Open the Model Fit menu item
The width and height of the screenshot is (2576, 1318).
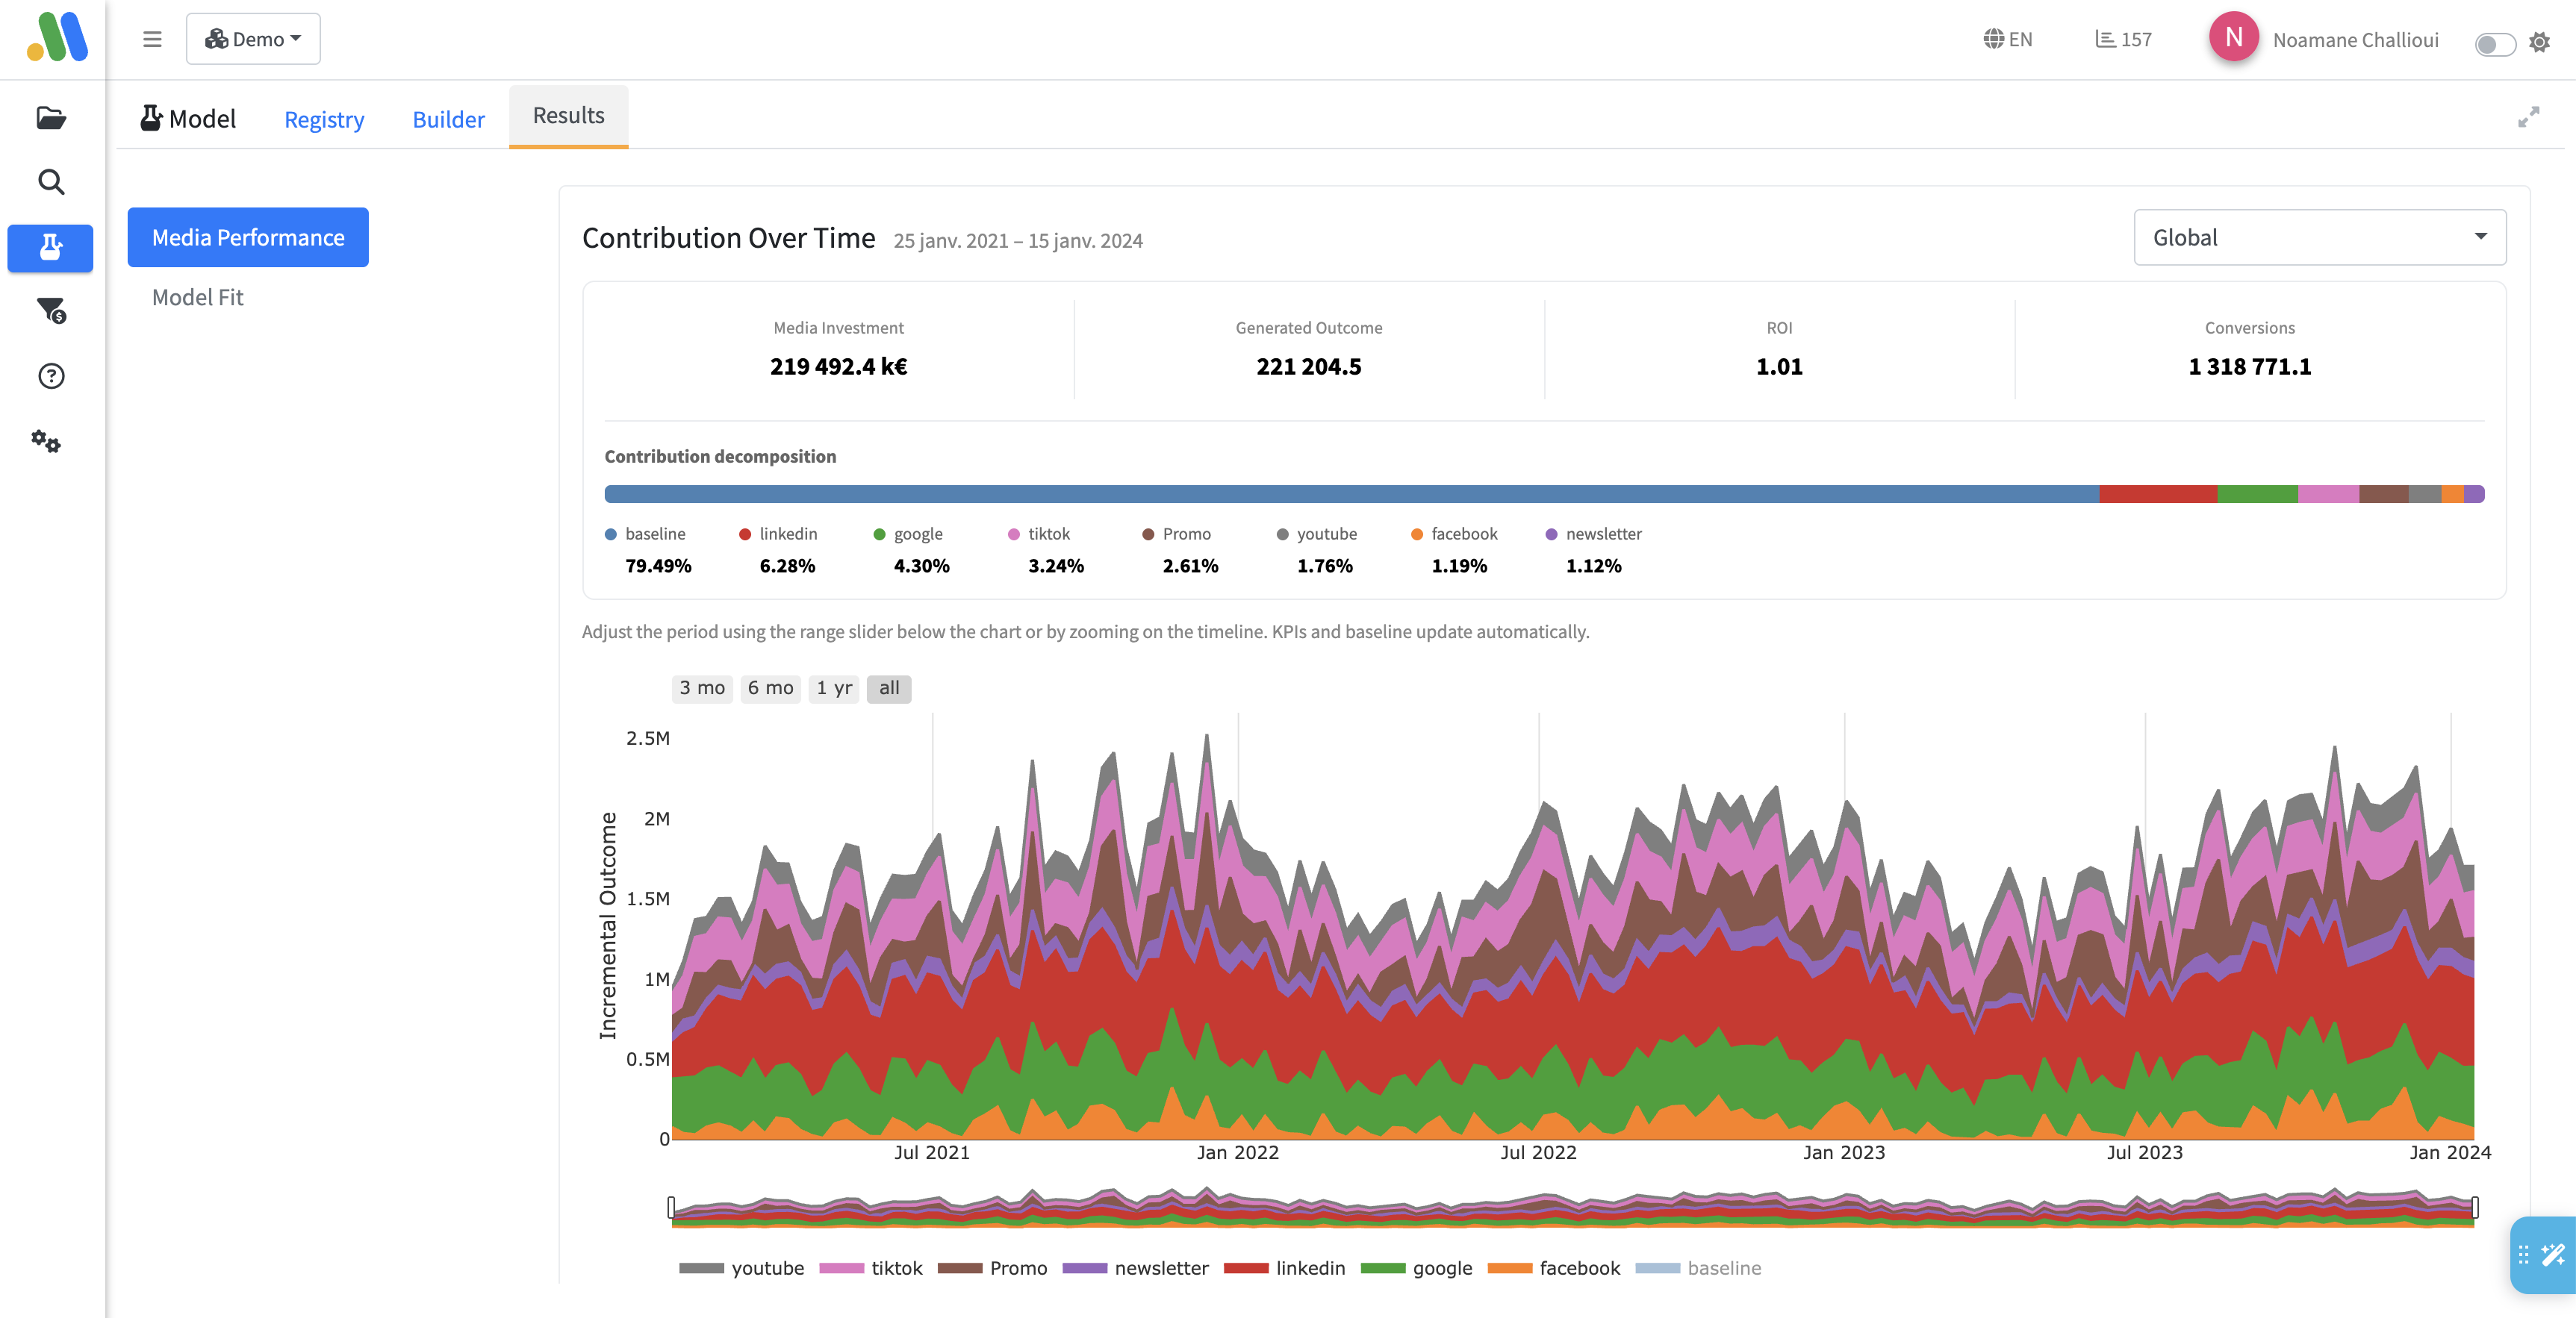coord(197,297)
